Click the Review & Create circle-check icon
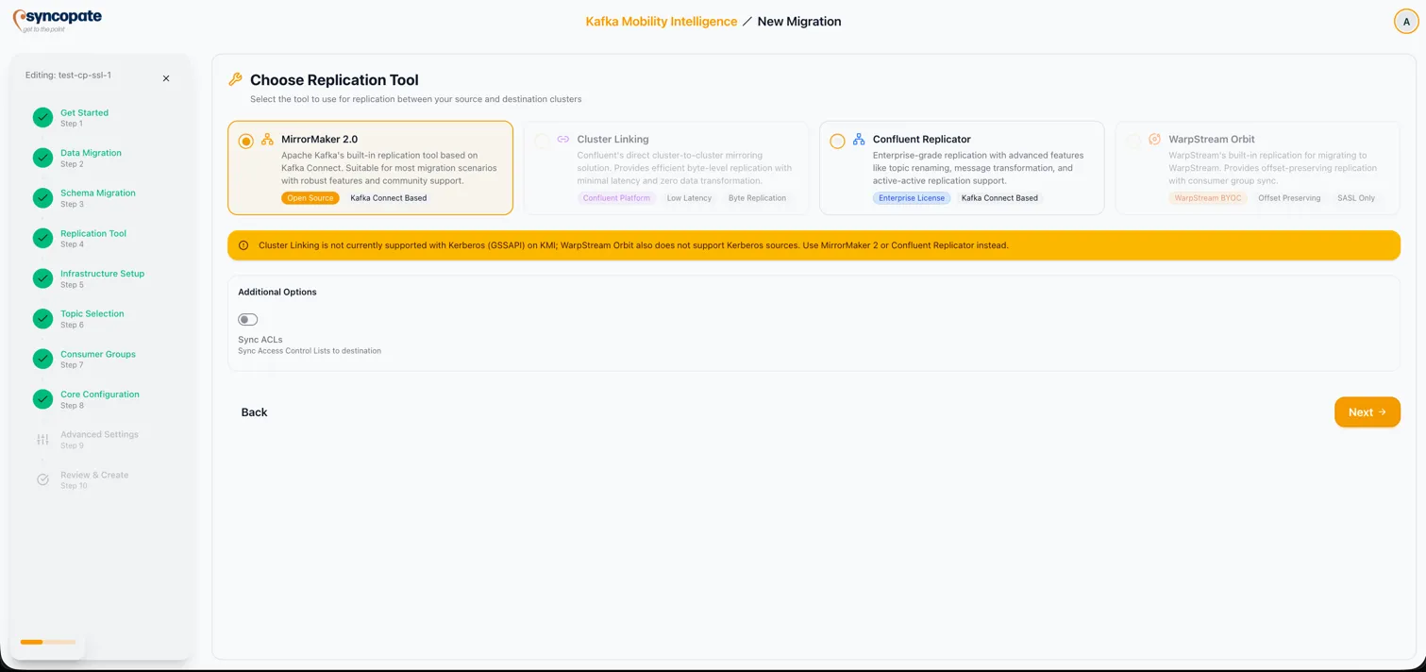The width and height of the screenshot is (1426, 672). [x=42, y=479]
